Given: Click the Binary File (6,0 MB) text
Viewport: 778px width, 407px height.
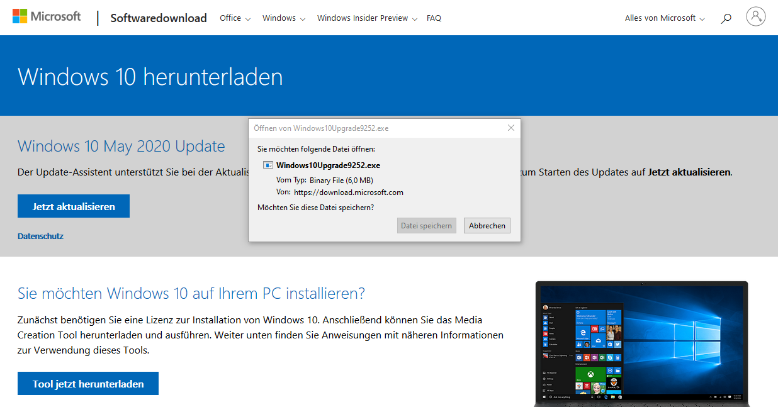Looking at the screenshot, I should tap(341, 181).
